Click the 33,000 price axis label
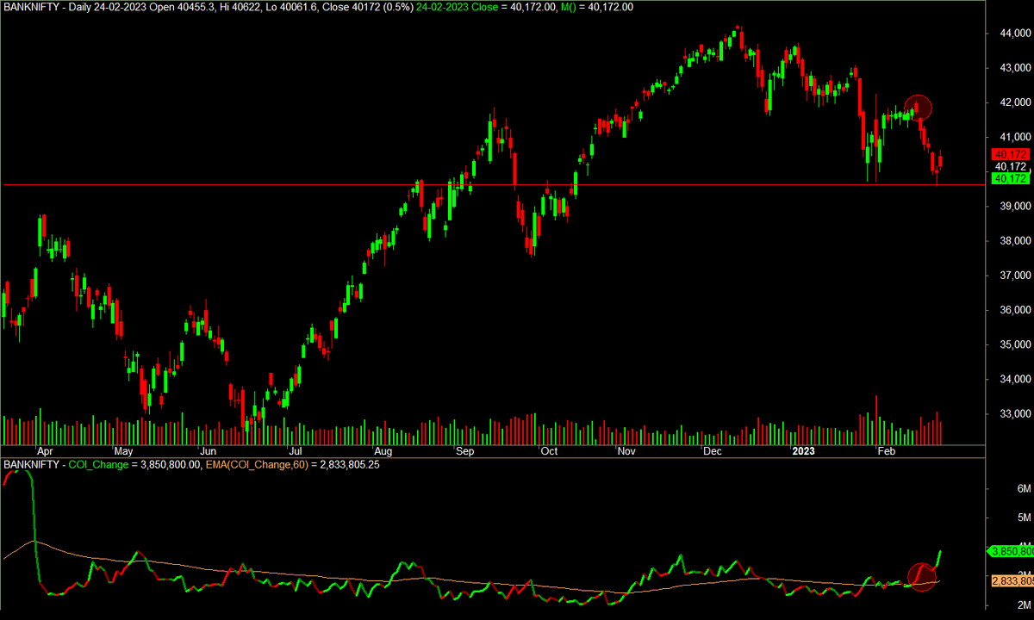Image resolution: width=1034 pixels, height=620 pixels. (x=1014, y=413)
